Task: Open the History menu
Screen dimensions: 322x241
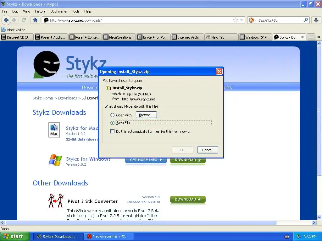Action: [x=40, y=11]
